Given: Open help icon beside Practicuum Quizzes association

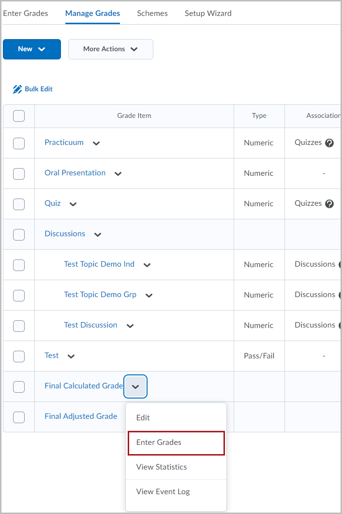Looking at the screenshot, I should (x=329, y=143).
